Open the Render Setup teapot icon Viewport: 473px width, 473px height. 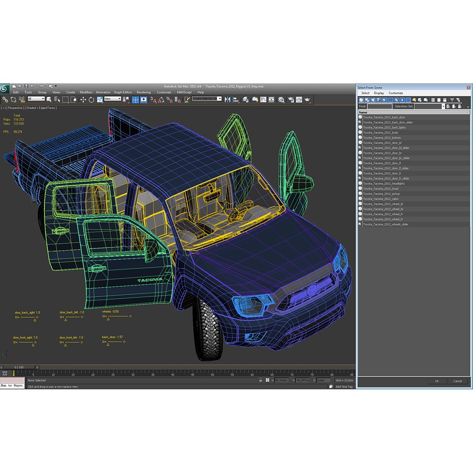(291, 99)
